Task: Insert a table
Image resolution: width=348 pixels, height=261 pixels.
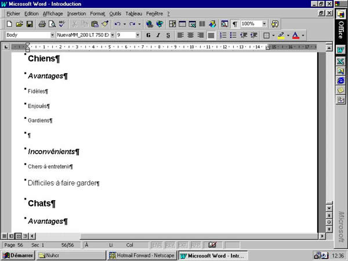Action: (x=182, y=24)
